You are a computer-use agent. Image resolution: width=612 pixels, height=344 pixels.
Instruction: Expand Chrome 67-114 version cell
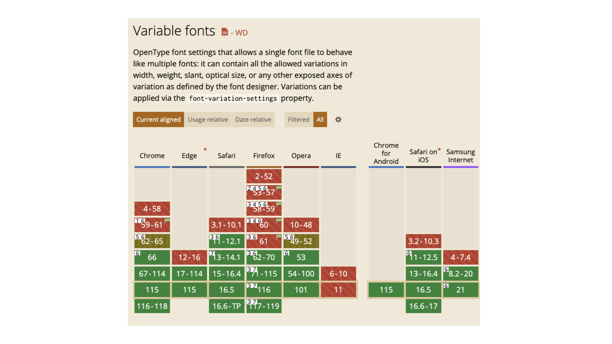coord(152,274)
